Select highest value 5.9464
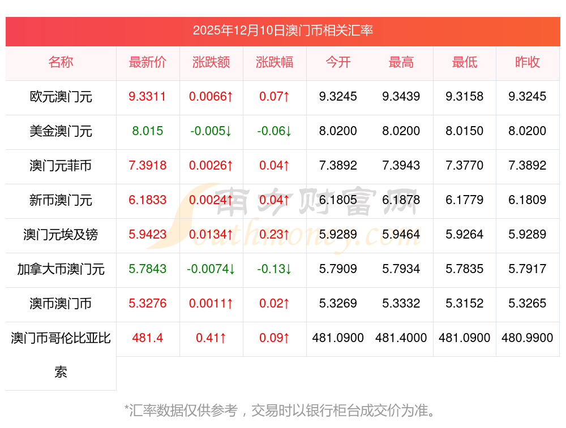Viewport: 566px width, 428px height. (401, 235)
